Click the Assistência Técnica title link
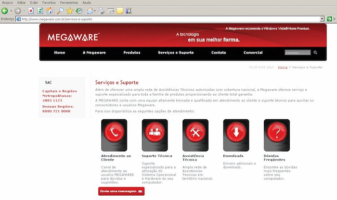 tap(193, 158)
